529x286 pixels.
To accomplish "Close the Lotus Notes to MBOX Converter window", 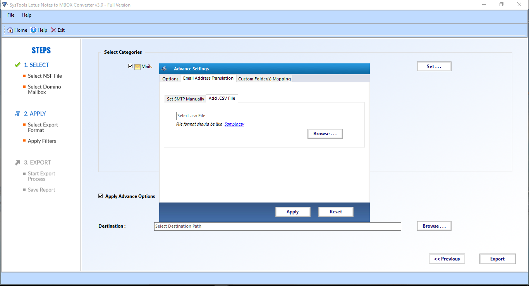I will coord(519,5).
